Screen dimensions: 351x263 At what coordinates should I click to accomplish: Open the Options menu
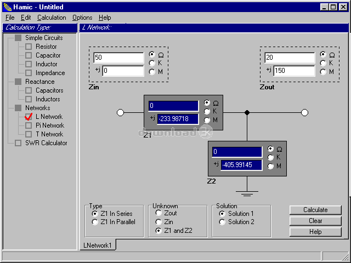(82, 18)
